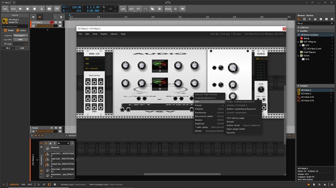The height and width of the screenshot is (188, 336).
Task: Open the DEVICE menu button
Action: (x=168, y=9)
